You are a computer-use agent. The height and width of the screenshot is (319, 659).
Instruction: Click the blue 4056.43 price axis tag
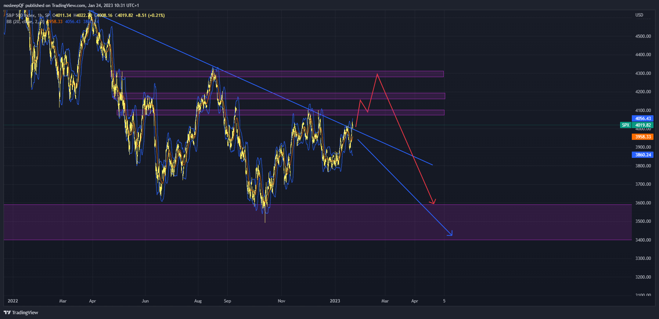point(642,119)
